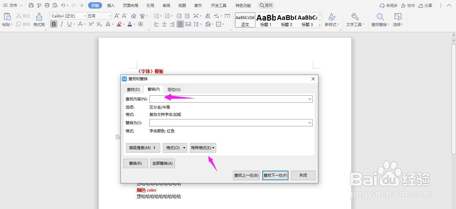This screenshot has height=209, width=456.
Task: Switch to the 定位(G) tab
Action: (x=174, y=90)
